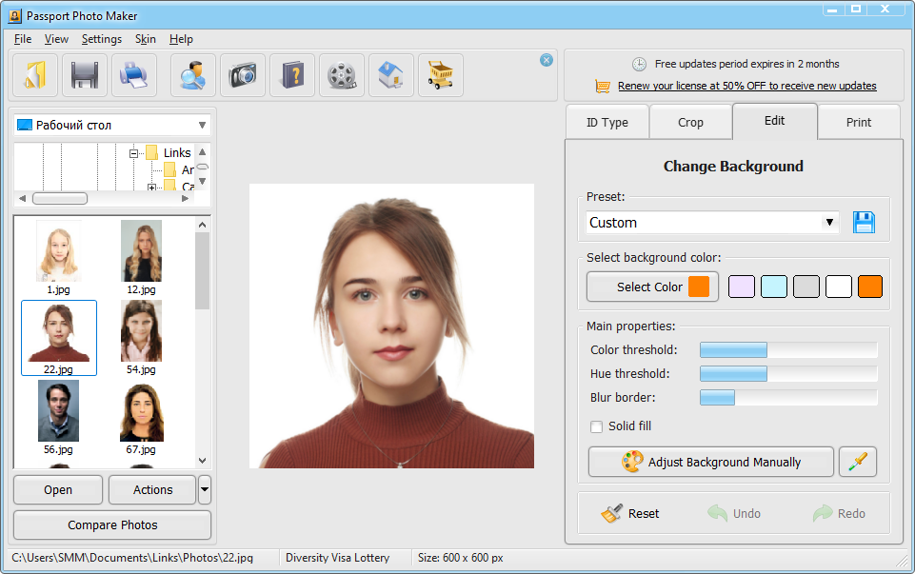Image resolution: width=915 pixels, height=574 pixels.
Task: Enable the Solid fill checkbox
Action: (597, 426)
